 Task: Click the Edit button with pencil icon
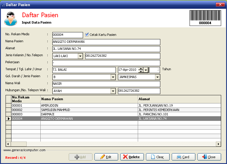click(106, 157)
